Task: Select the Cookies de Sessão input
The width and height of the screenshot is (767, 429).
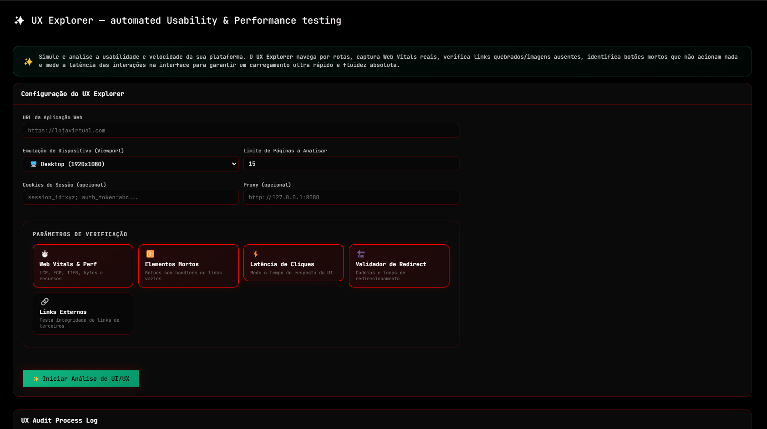Action: pyautogui.click(x=131, y=197)
